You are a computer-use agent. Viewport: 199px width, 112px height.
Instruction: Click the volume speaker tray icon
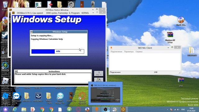tap(178, 110)
